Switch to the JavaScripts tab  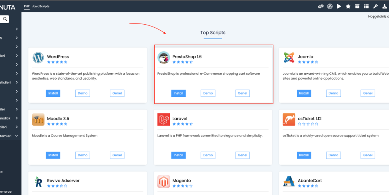[x=41, y=6]
